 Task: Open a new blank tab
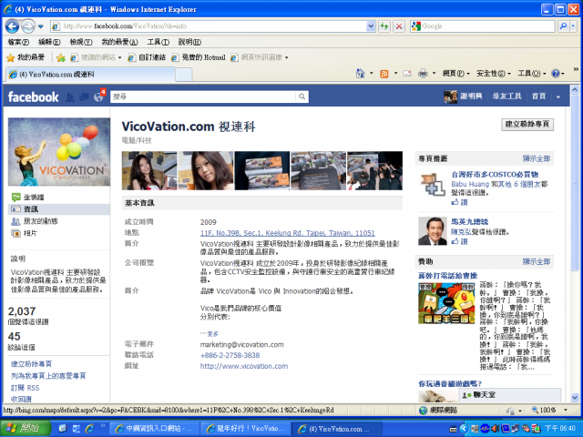(184, 75)
